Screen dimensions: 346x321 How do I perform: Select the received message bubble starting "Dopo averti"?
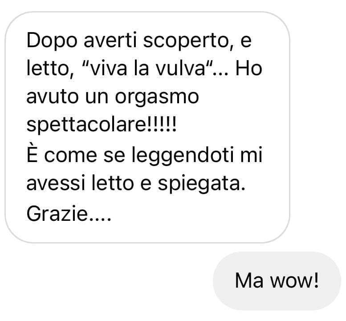tap(147, 127)
